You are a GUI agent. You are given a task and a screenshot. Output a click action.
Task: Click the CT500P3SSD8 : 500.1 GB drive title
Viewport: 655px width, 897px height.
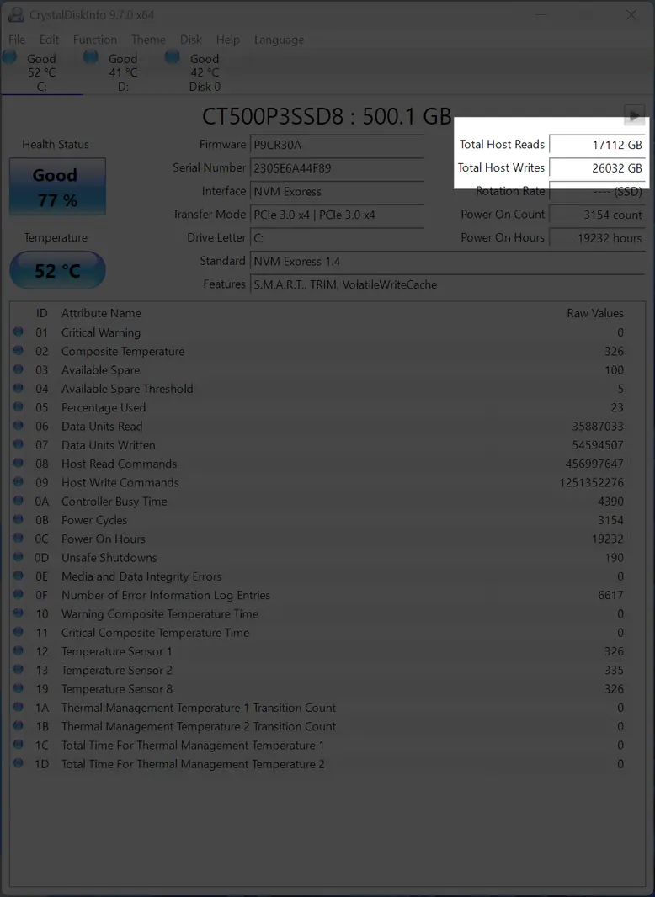pos(327,116)
